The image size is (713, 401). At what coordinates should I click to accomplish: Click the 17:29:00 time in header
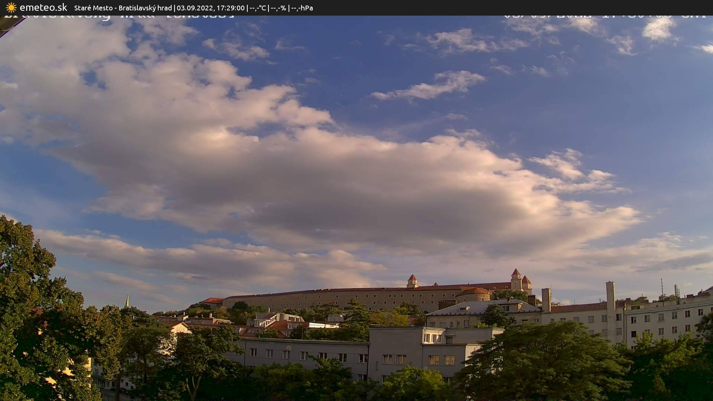(230, 8)
